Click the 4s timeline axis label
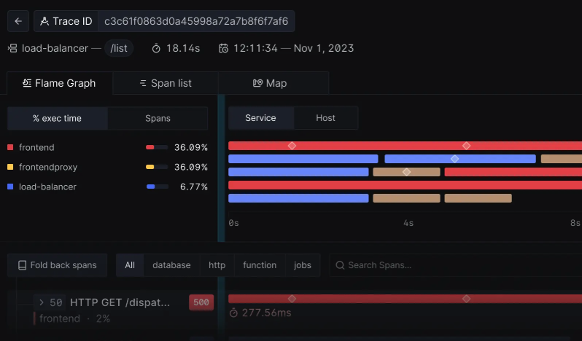This screenshot has width=582, height=341. pyautogui.click(x=408, y=223)
